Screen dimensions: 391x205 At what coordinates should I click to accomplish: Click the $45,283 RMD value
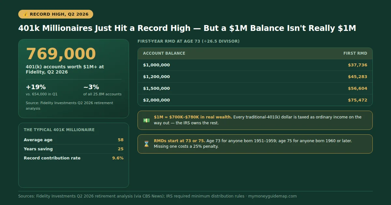[357, 77]
